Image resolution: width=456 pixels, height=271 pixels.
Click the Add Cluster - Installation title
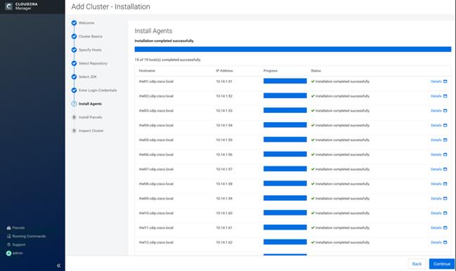coord(111,7)
